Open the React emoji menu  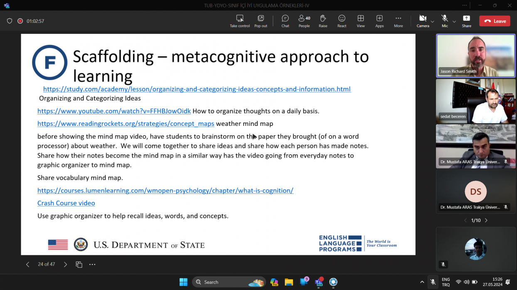tap(342, 21)
